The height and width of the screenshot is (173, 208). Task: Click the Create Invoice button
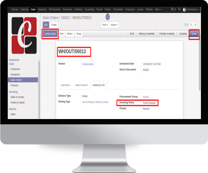(50, 34)
